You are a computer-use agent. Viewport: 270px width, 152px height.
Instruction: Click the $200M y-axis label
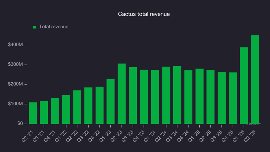click(x=15, y=84)
